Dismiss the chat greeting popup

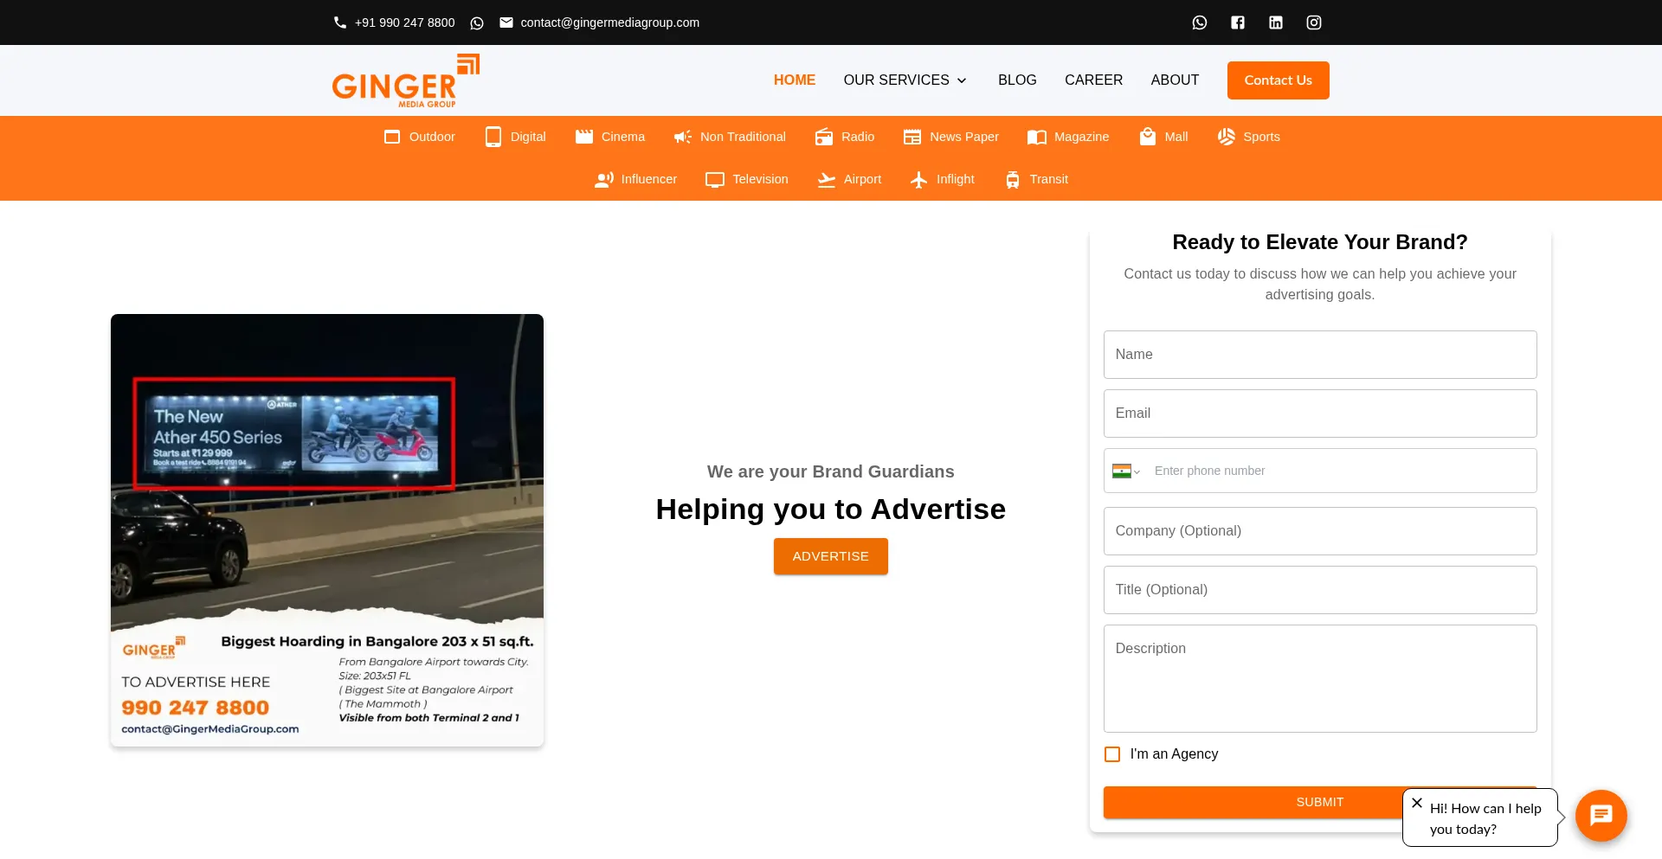[x=1417, y=803]
